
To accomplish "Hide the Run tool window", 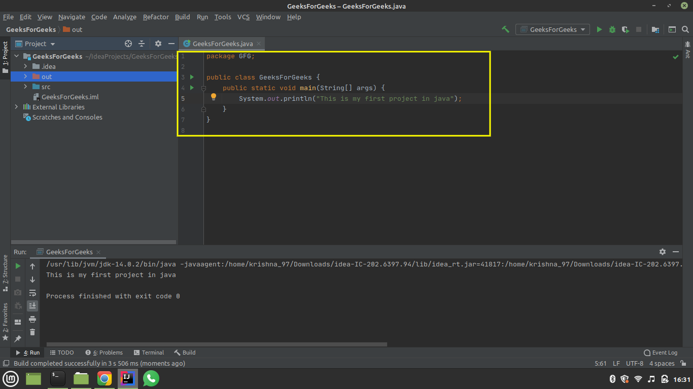I will 676,252.
